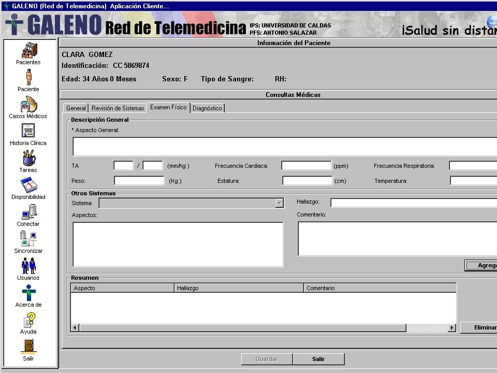Click the Resumen horizontal scrollbar thumb
This screenshot has height=373, width=497.
pyautogui.click(x=242, y=327)
